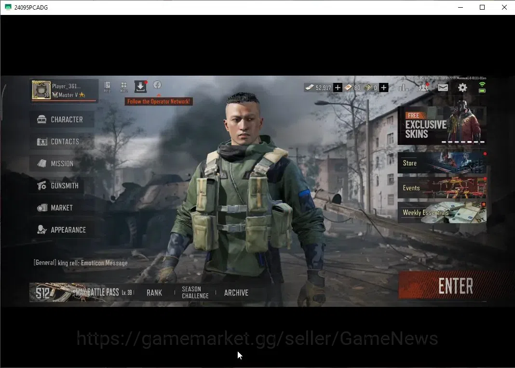The height and width of the screenshot is (368, 515).
Task: Select the MARKET menu item
Action: point(62,208)
